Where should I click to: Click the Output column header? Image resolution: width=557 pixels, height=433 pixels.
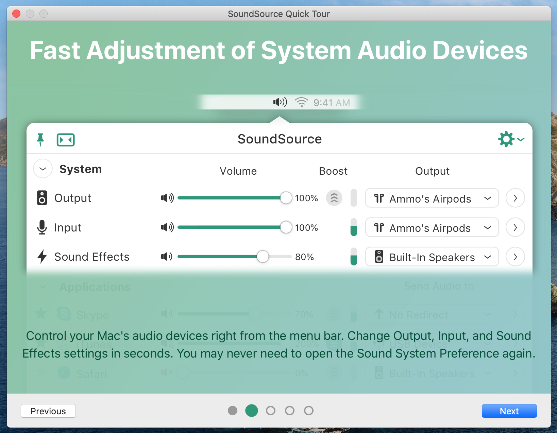[432, 171]
